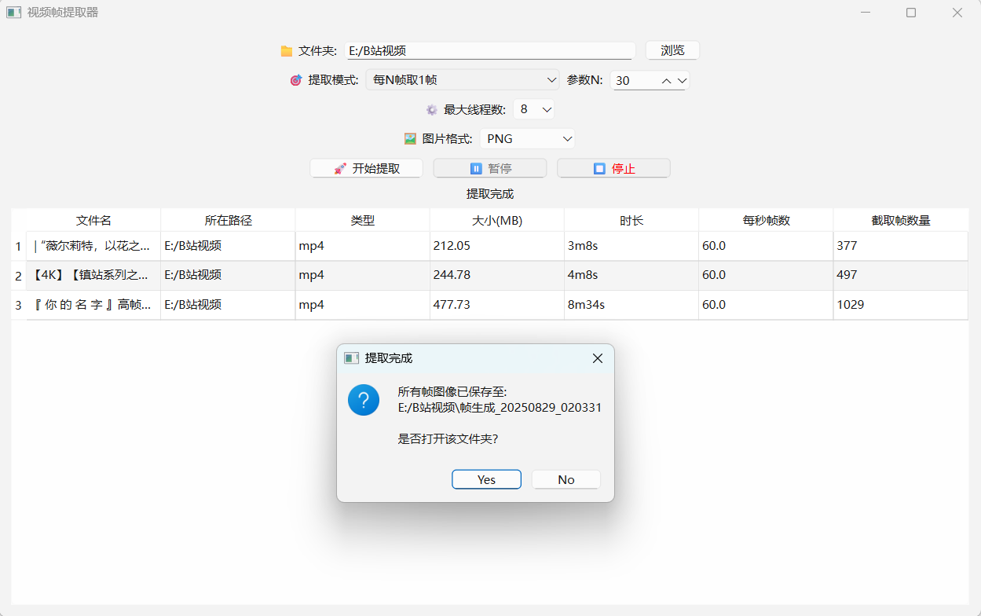Expand the 最大线程数 dropdown
Viewport: 981px width, 616px height.
click(535, 109)
